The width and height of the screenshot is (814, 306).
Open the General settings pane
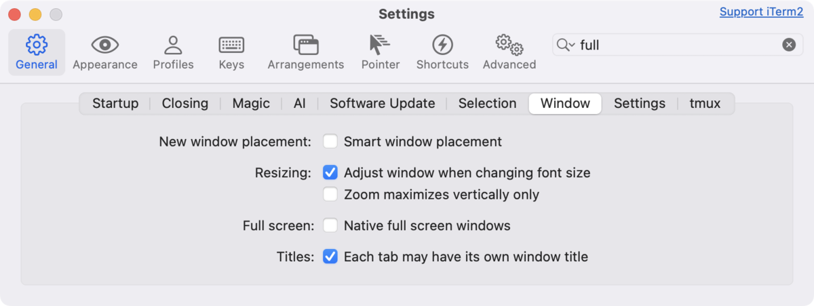coord(37,52)
